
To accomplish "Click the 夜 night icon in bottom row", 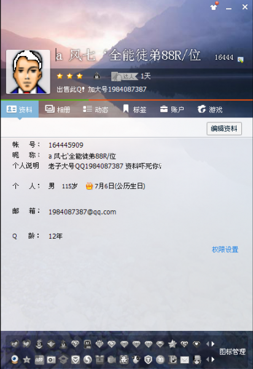I will [x=124, y=359].
